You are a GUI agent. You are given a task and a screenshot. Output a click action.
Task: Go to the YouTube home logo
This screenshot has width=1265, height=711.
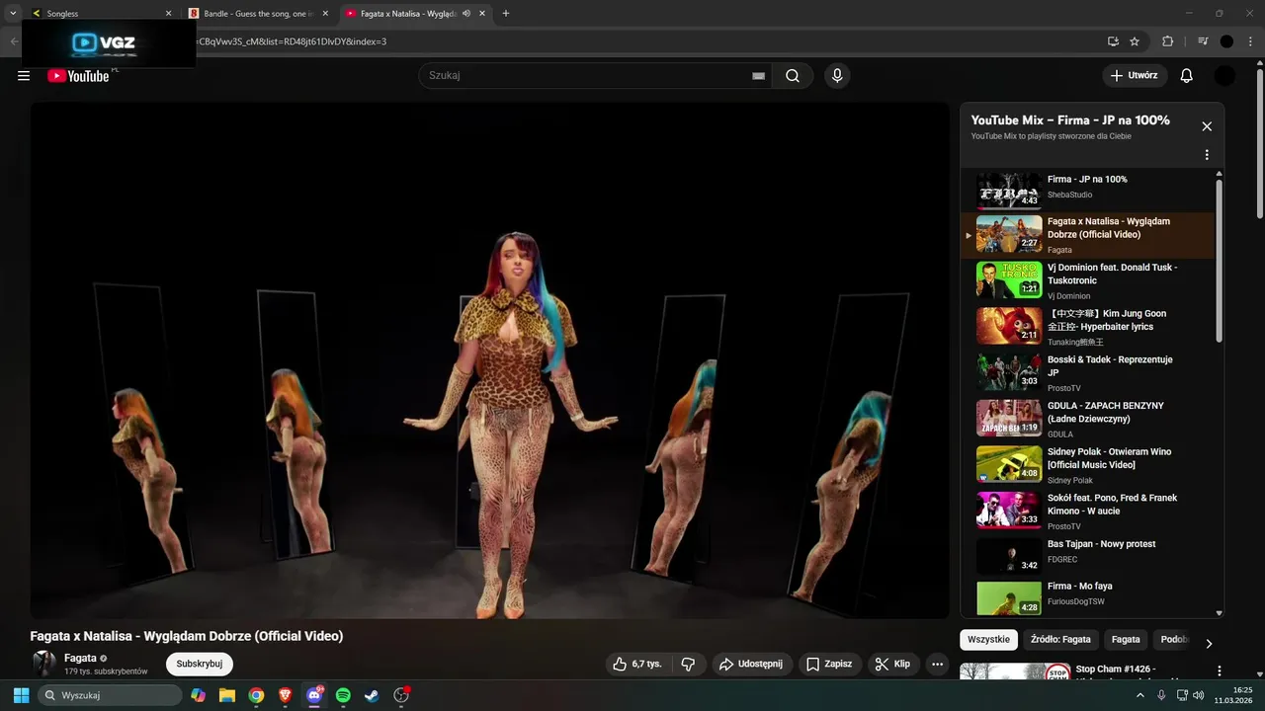(78, 76)
